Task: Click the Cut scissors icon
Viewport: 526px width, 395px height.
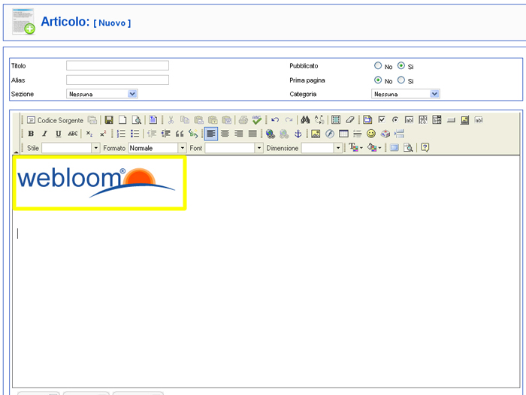Action: 171,119
